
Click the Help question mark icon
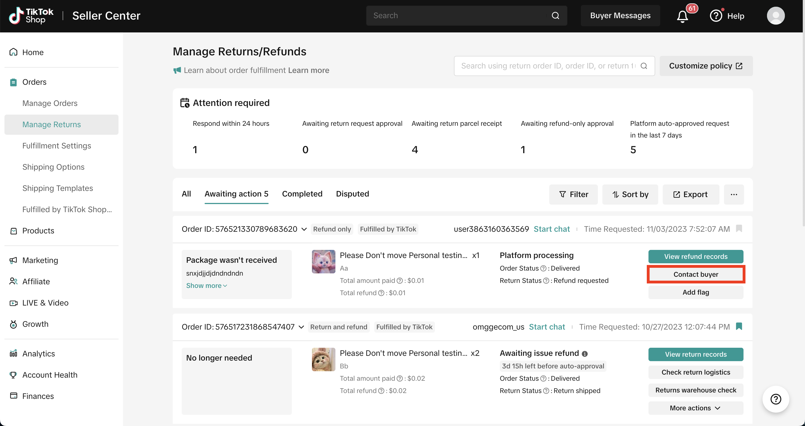pyautogui.click(x=716, y=16)
